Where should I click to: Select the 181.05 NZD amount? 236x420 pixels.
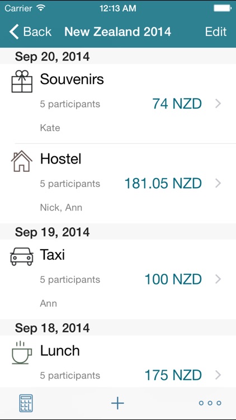click(x=163, y=184)
